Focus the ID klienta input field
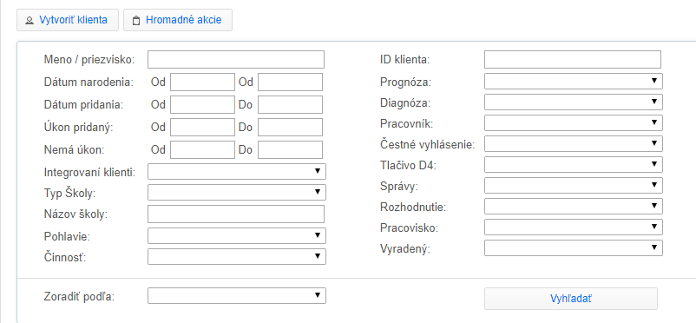Screen dimensions: 696x323 (x=573, y=60)
